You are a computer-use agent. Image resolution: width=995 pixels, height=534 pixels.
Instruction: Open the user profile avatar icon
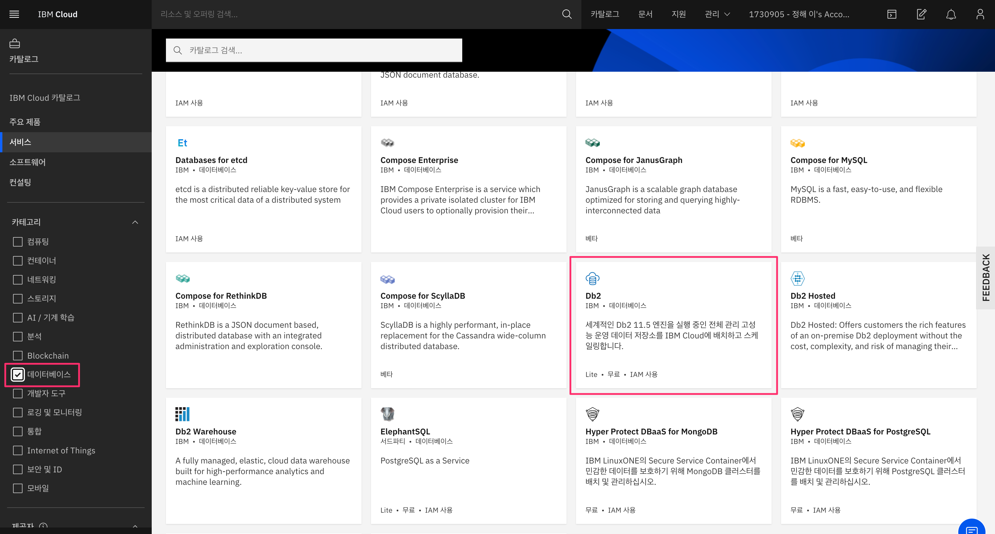point(980,14)
